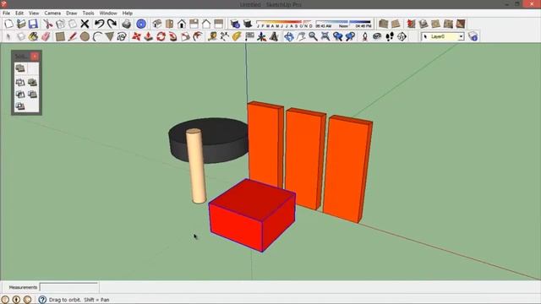
Task: Select the Text label tool
Action: 249,36
